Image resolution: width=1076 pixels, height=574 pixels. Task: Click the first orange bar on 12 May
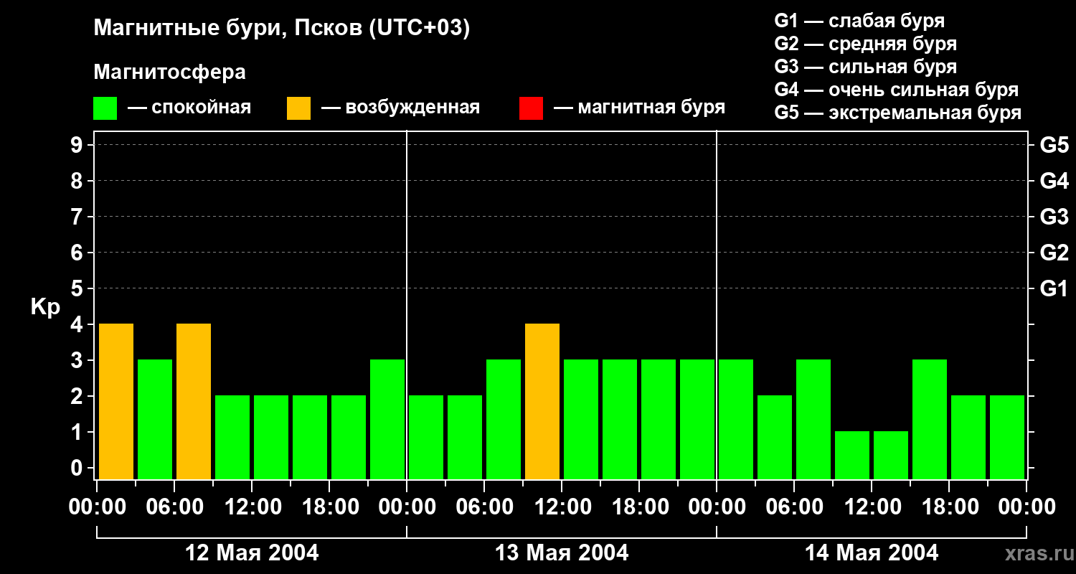point(116,402)
